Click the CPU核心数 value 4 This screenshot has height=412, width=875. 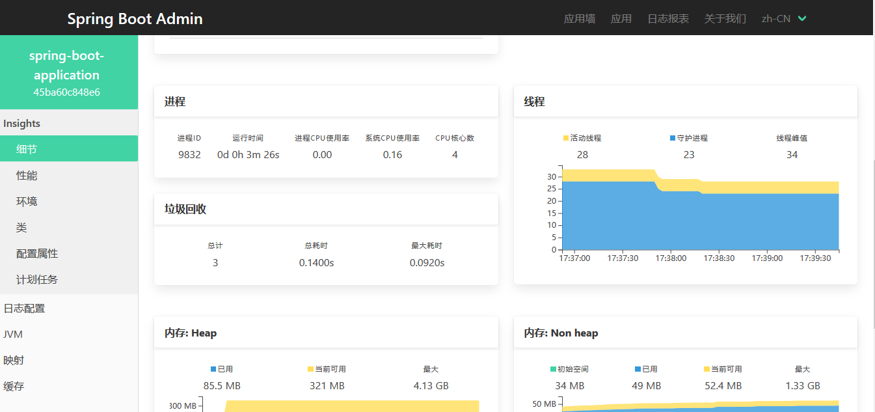click(x=455, y=155)
